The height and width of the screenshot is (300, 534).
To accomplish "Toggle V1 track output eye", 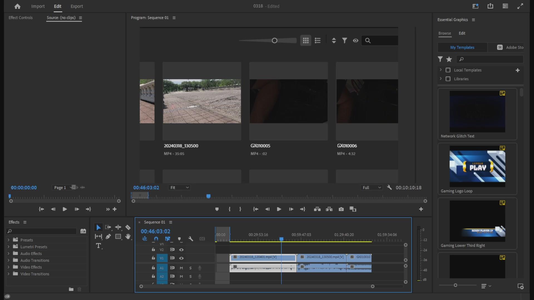I will (x=181, y=258).
